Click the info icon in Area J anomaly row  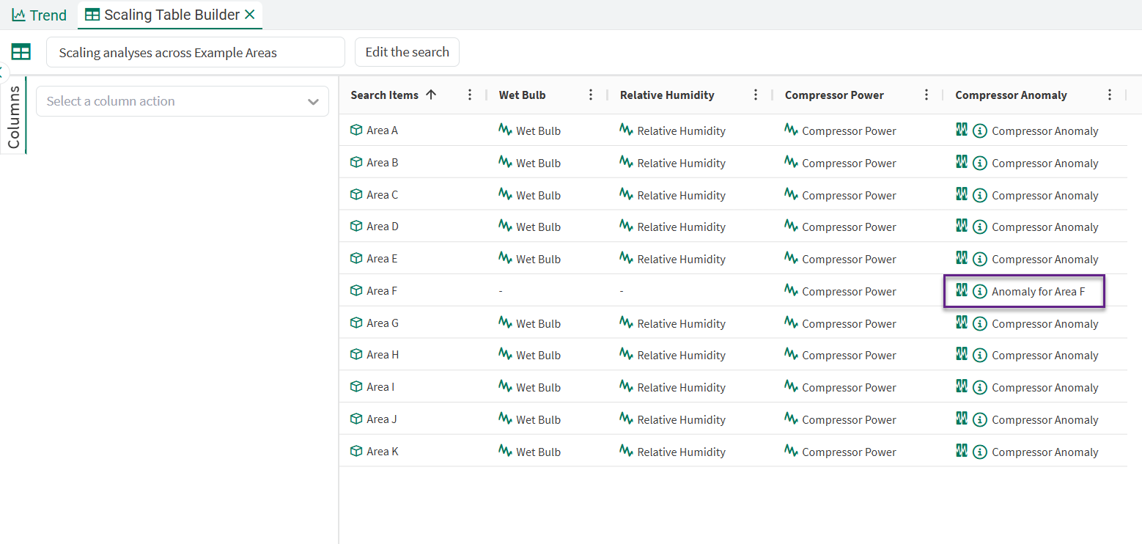(x=979, y=419)
